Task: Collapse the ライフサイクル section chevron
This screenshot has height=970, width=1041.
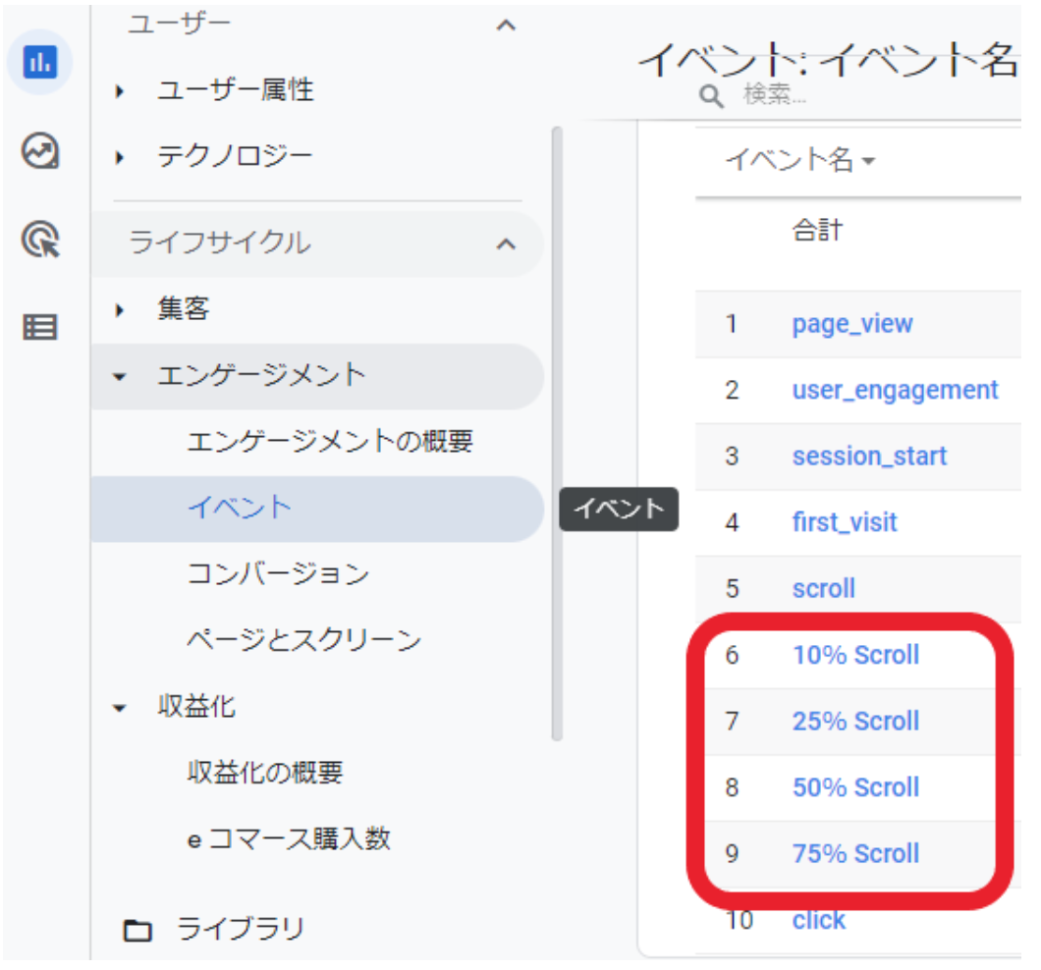Action: click(x=506, y=243)
